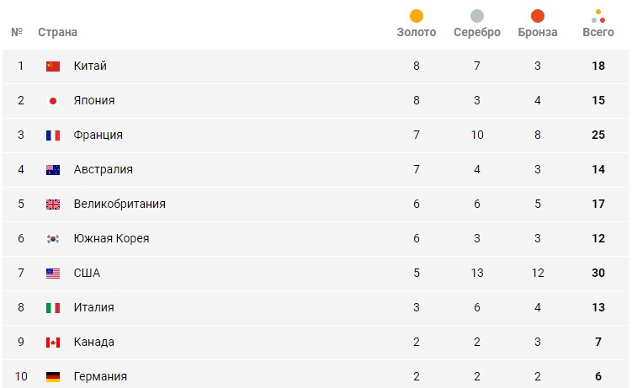
Task: Sort by the silver medal circle icon
Action: point(477,16)
